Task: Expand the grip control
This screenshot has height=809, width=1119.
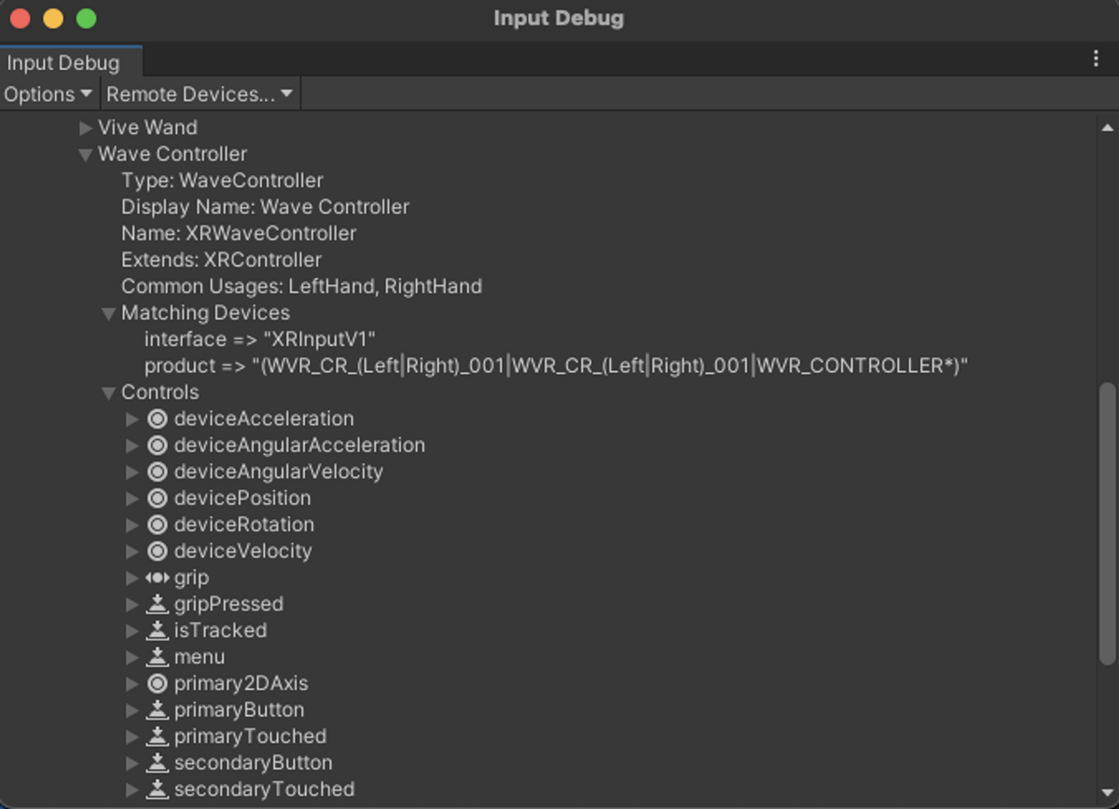Action: [132, 578]
